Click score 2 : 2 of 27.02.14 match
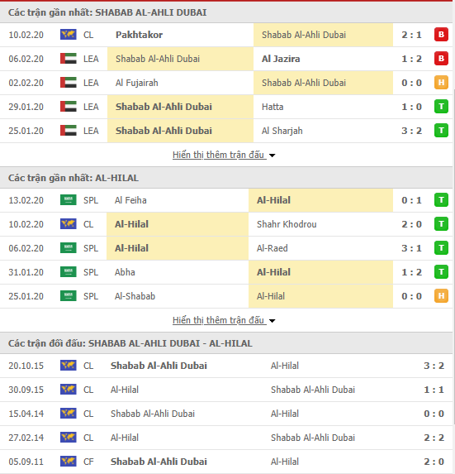 click(x=434, y=438)
